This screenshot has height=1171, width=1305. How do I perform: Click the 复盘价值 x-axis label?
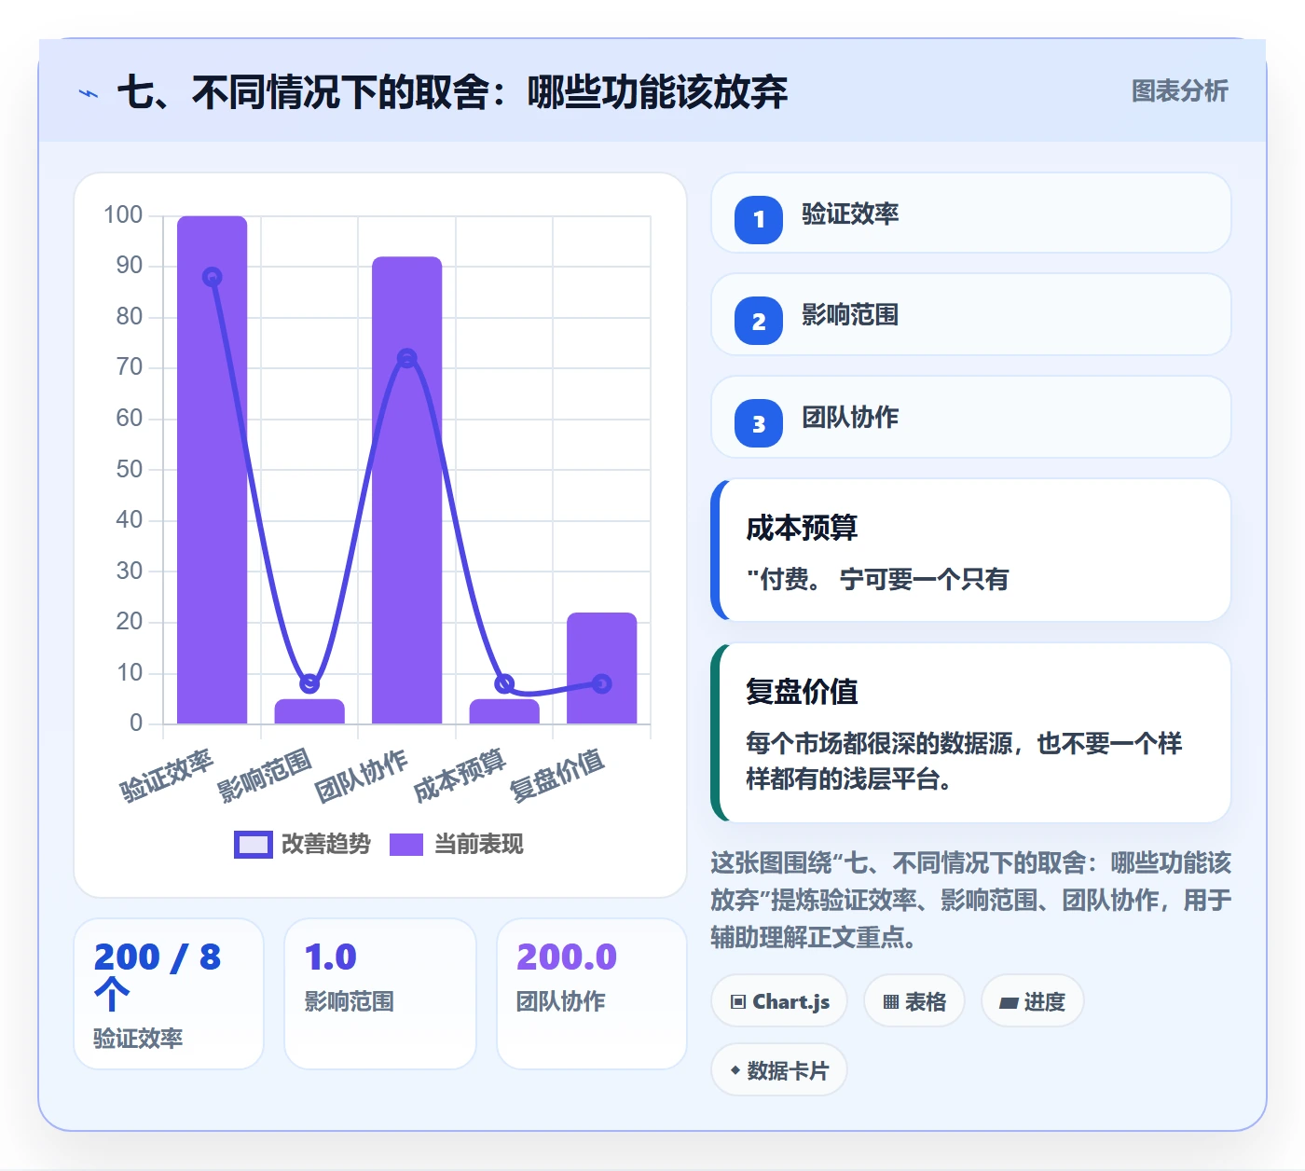(557, 776)
